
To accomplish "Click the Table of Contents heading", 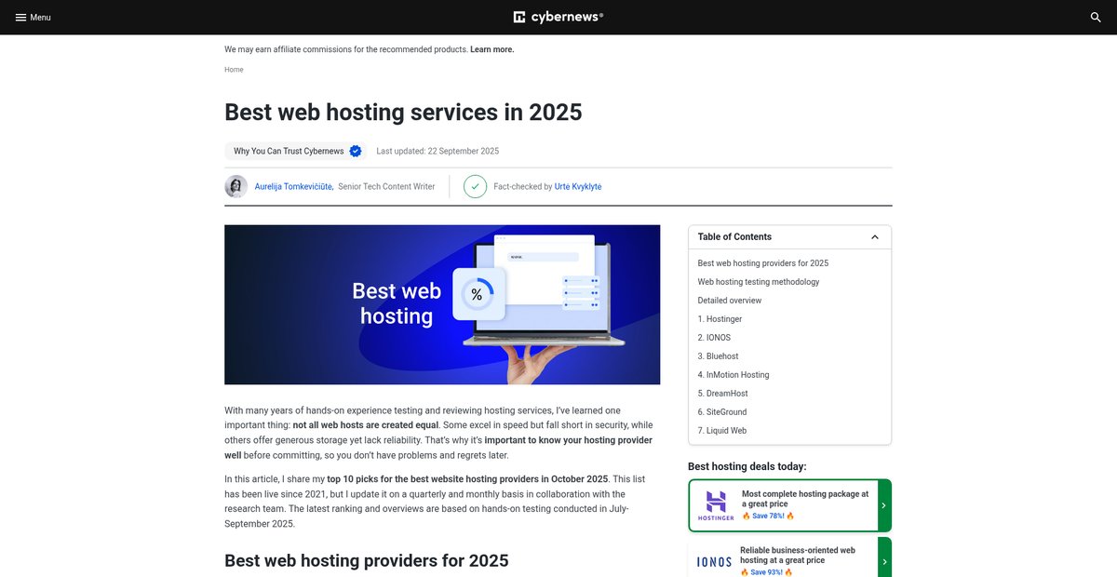I will (734, 237).
